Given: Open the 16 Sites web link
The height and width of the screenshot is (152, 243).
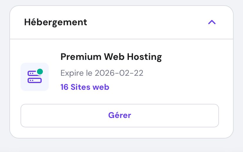Looking at the screenshot, I should pyautogui.click(x=85, y=87).
